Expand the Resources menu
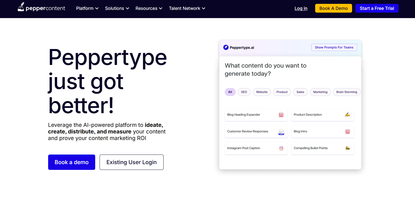The height and width of the screenshot is (197, 415). 149,8
